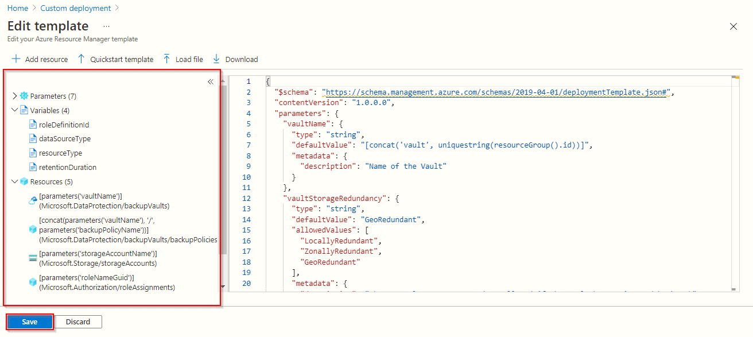This screenshot has width=753, height=337.
Task: Select the backupPolicies resource item
Action: (126, 230)
